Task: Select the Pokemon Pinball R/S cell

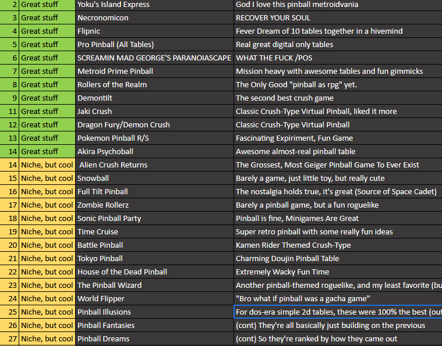Action: [154, 138]
